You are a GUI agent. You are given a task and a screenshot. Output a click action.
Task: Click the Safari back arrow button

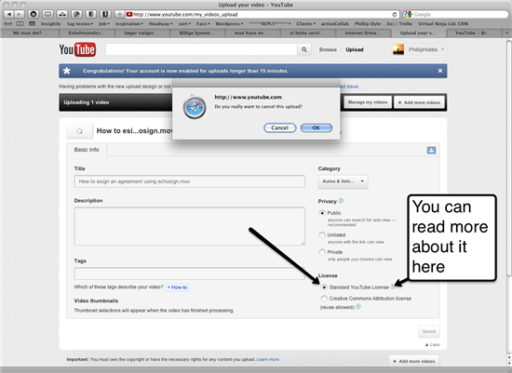8,14
